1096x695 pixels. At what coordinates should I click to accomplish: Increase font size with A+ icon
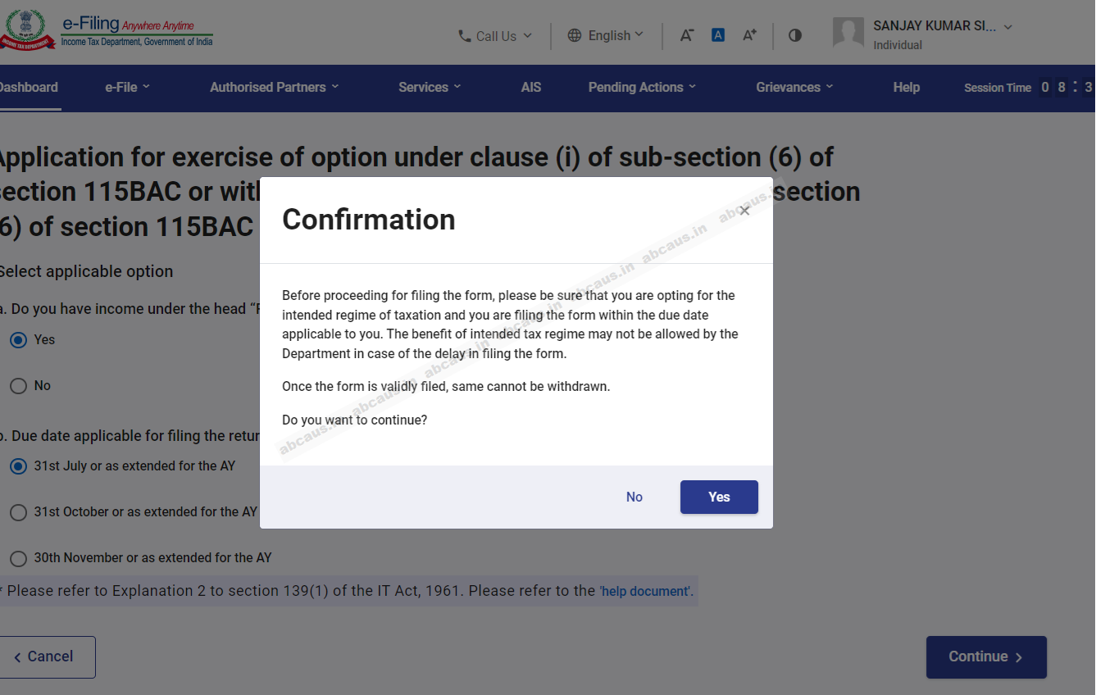[x=749, y=35]
